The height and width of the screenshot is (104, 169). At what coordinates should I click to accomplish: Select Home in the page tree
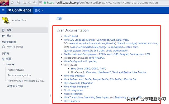[10, 64]
